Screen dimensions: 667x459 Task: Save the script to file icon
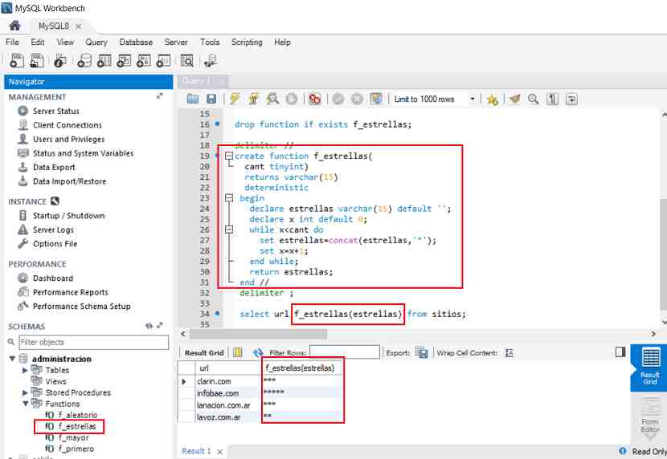(x=211, y=99)
